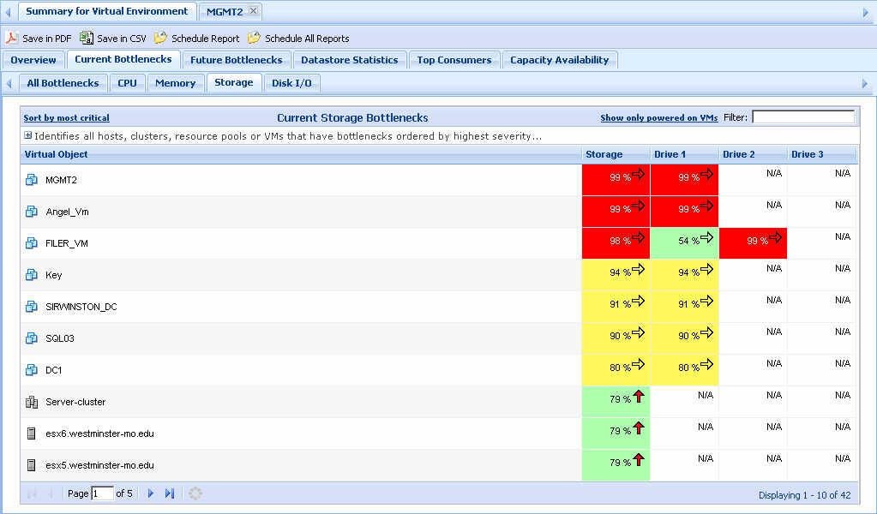
Task: Sort by the Storage column header
Action: tap(616, 154)
